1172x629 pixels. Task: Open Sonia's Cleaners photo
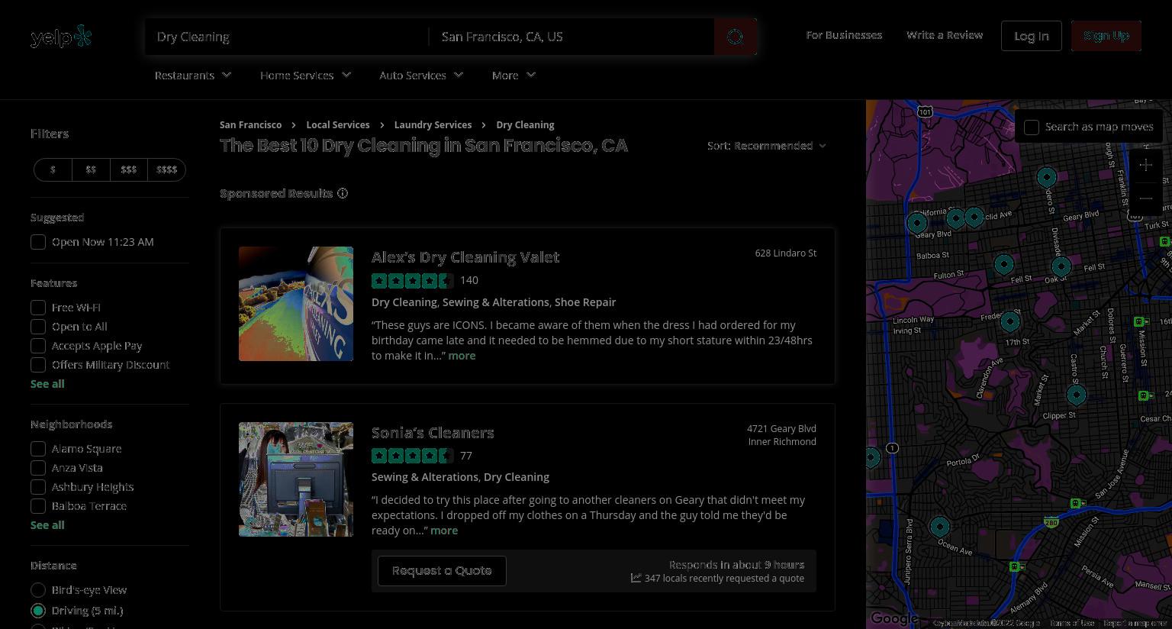[296, 479]
